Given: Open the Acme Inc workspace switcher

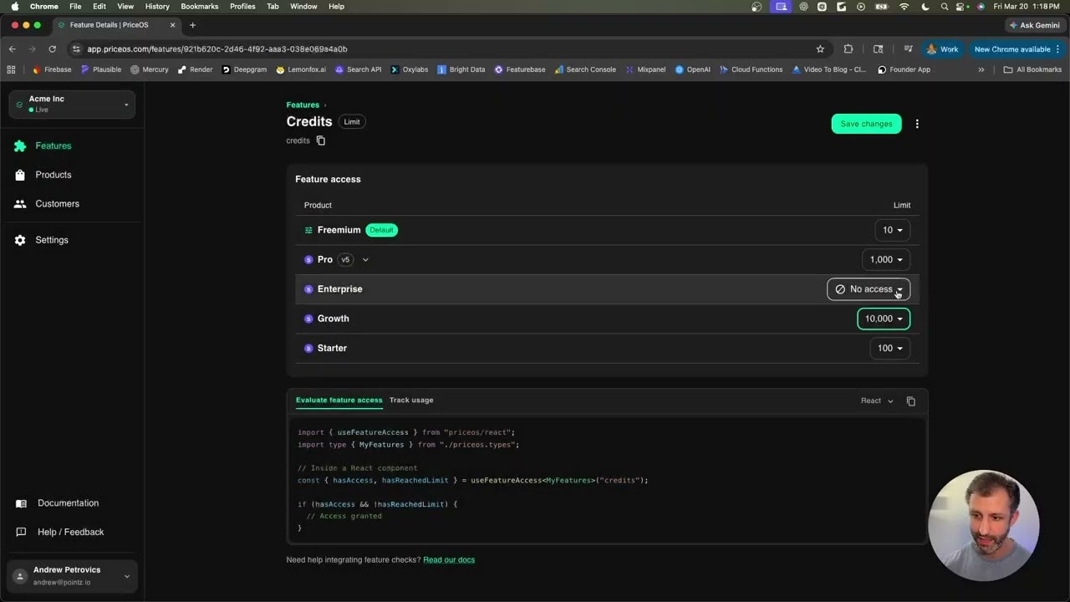Looking at the screenshot, I should (x=71, y=104).
